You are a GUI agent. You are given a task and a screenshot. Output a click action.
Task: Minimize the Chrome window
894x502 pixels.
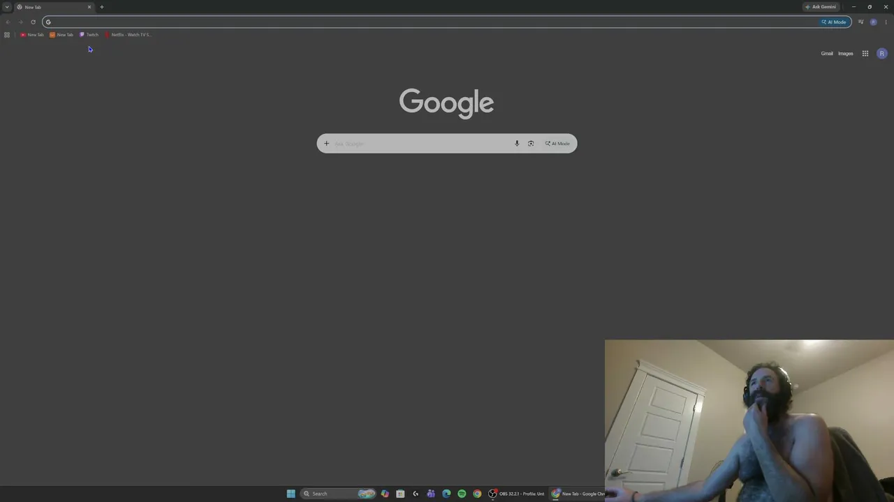(853, 7)
